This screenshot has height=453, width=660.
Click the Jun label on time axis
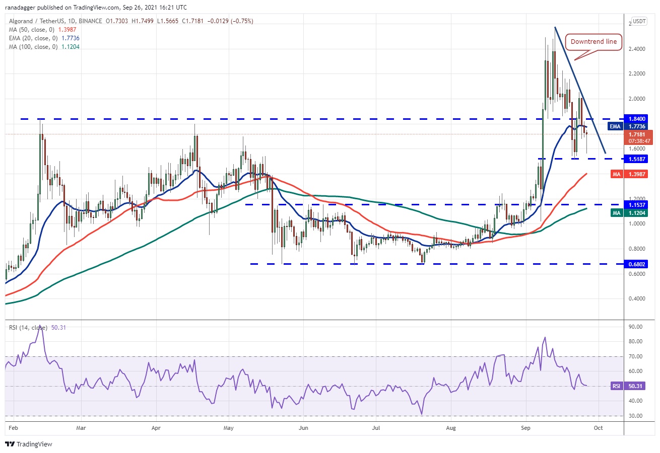point(303,427)
